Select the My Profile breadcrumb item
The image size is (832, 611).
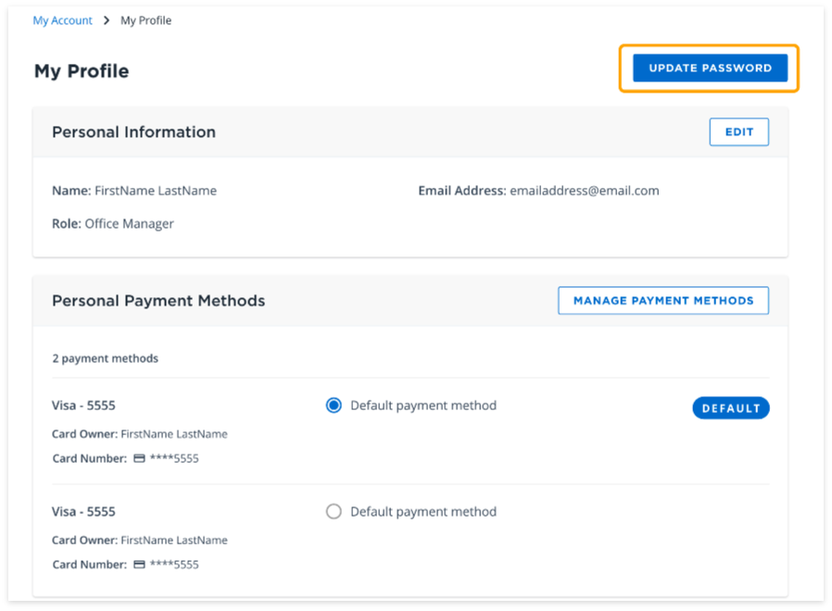click(145, 20)
